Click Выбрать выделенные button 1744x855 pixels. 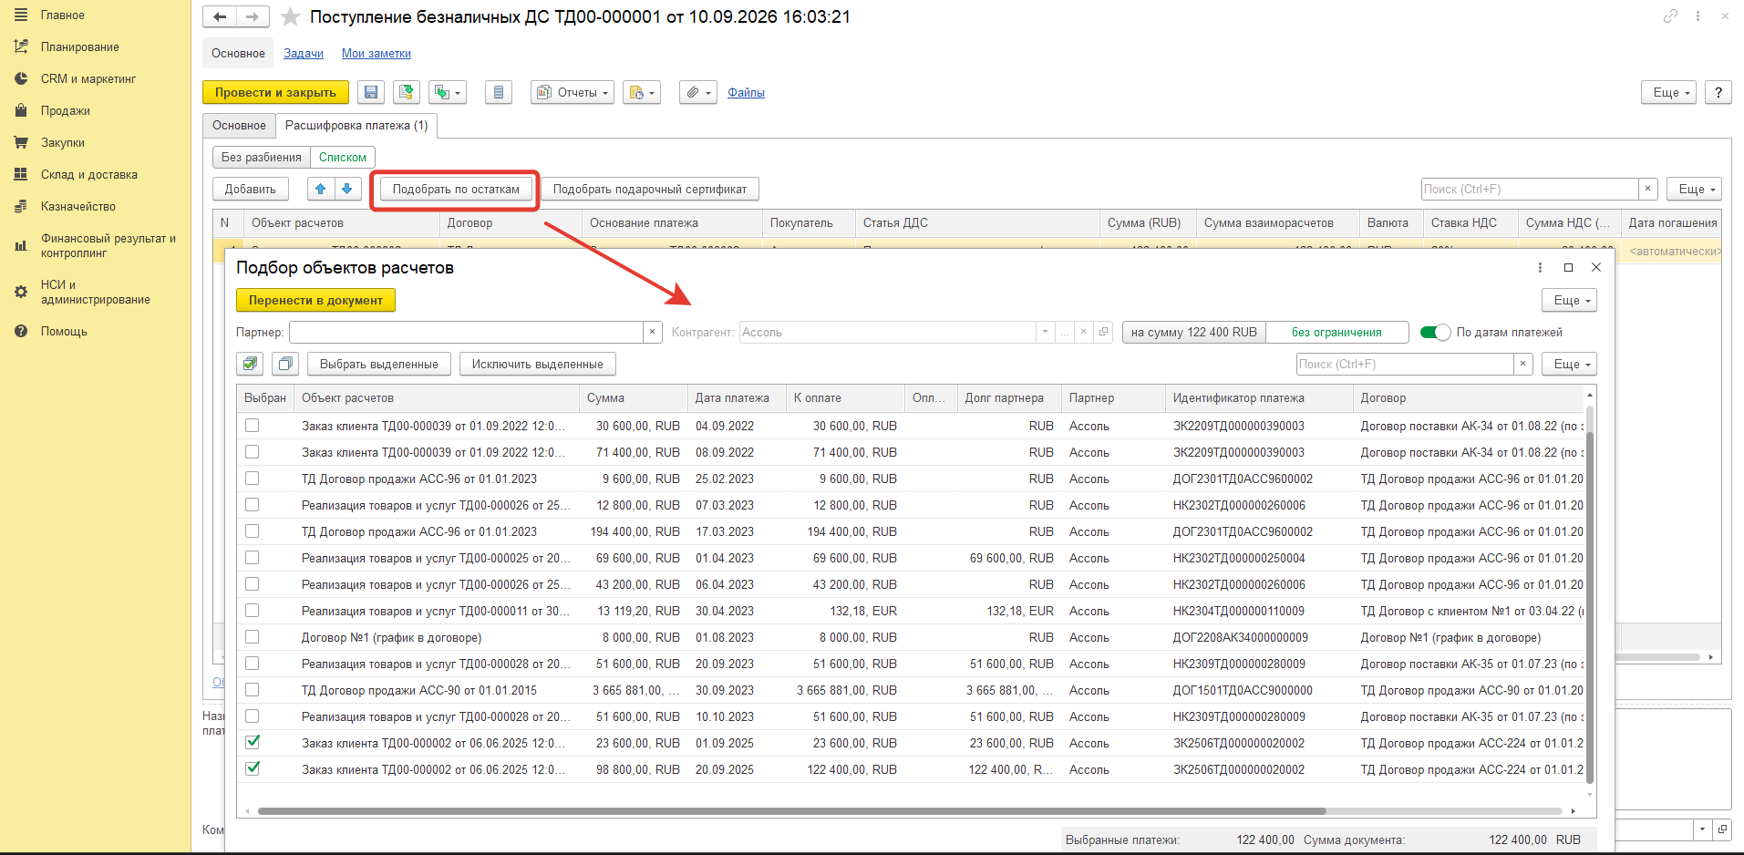click(379, 364)
